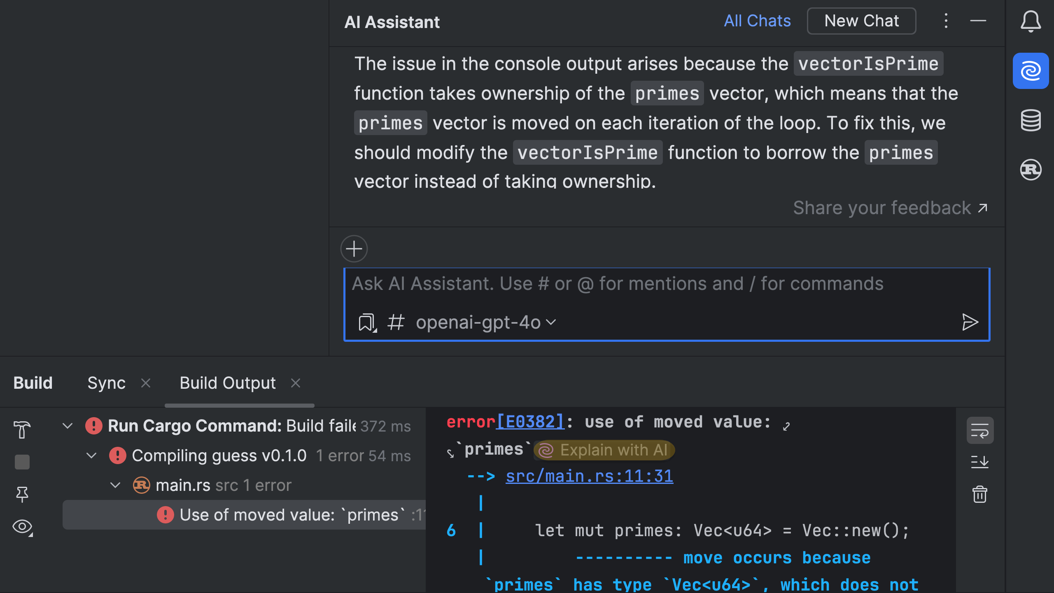
Task: Toggle soft-wrap in the build output
Action: coord(979,430)
